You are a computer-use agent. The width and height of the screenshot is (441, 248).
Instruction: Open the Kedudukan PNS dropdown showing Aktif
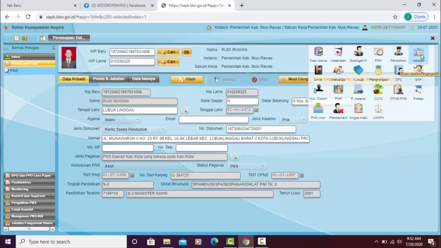click(x=144, y=166)
